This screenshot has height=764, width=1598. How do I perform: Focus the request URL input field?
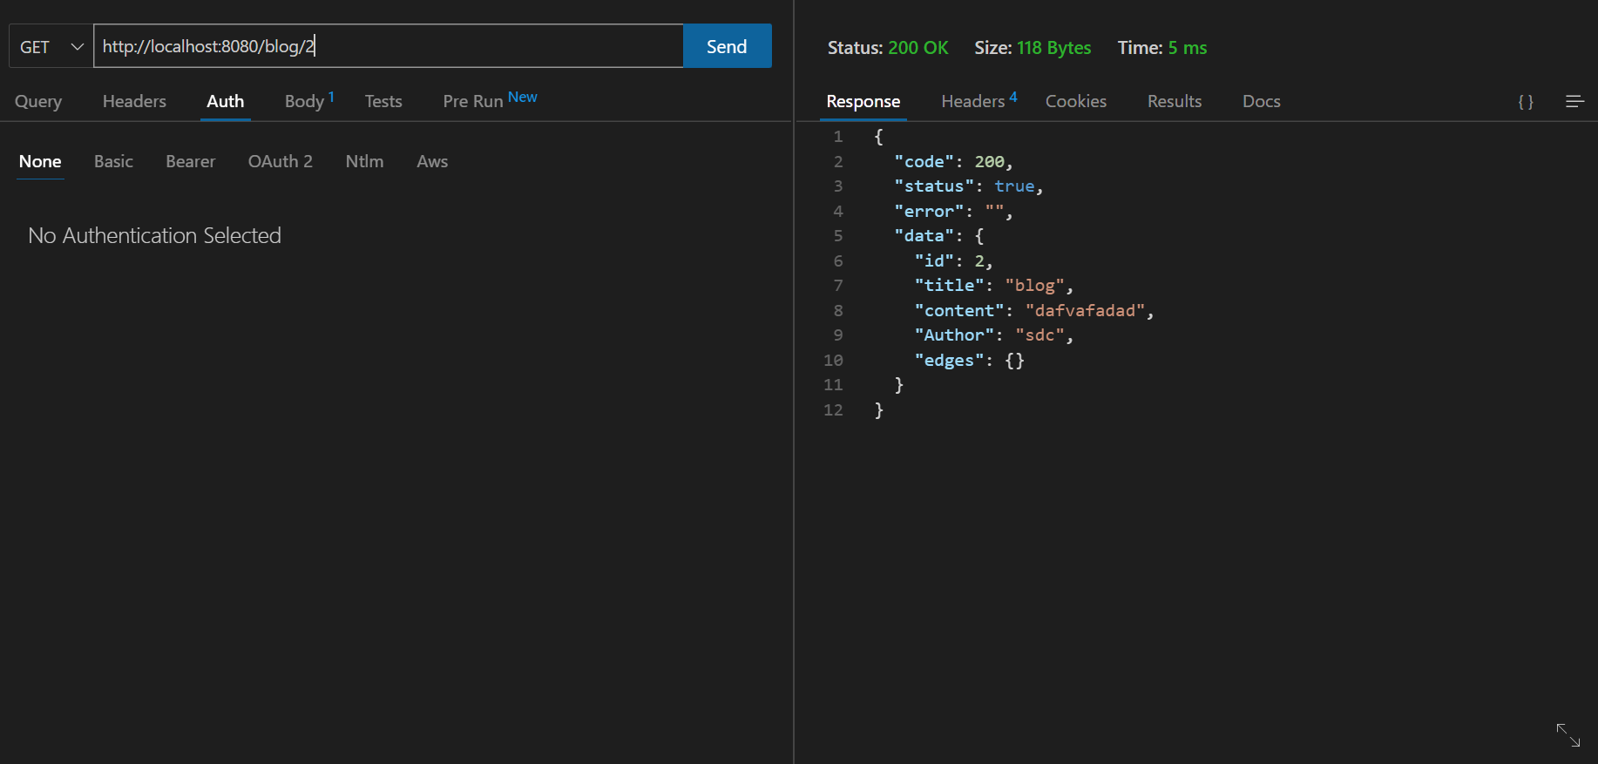coord(389,46)
